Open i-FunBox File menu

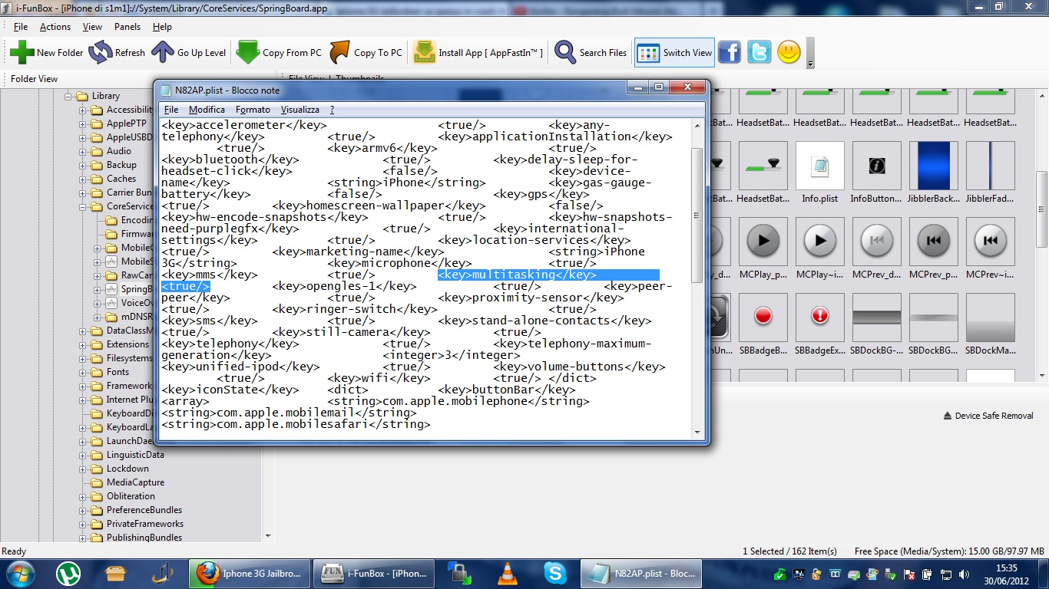[x=21, y=27]
